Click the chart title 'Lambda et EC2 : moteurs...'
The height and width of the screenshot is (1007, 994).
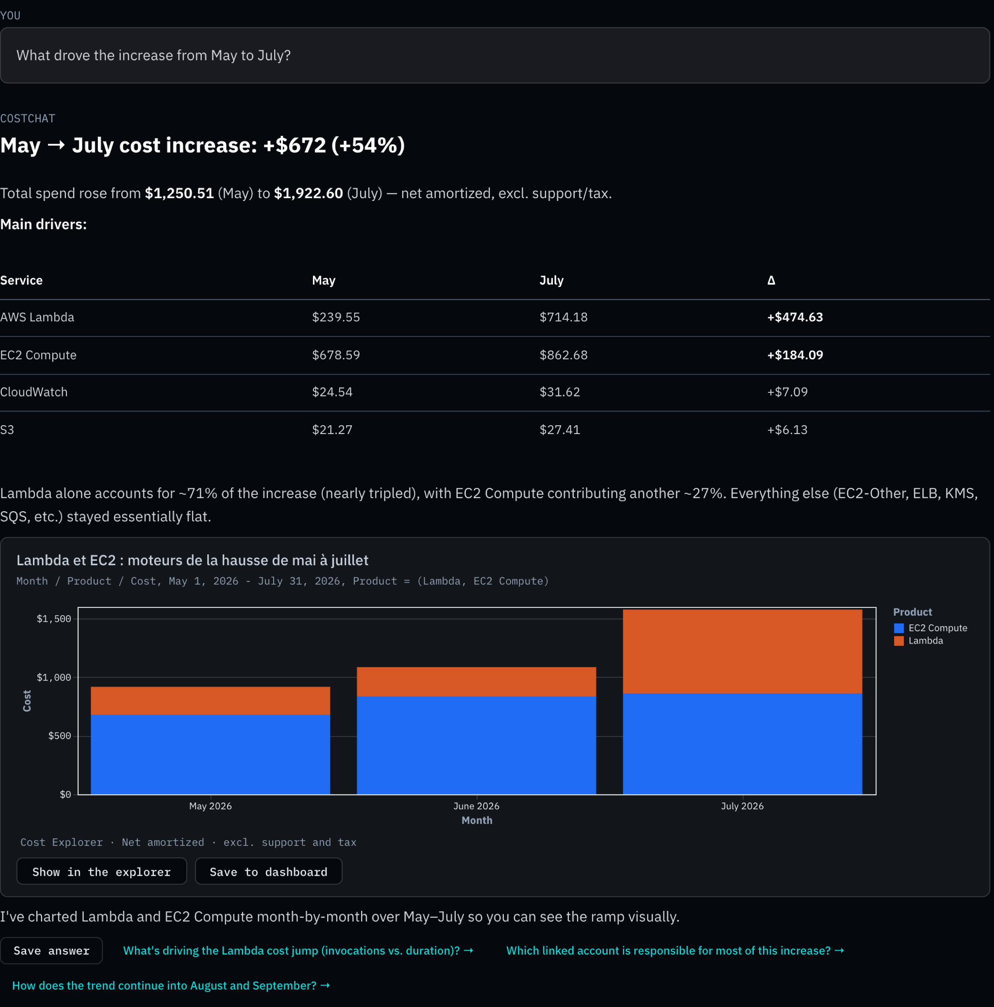[x=192, y=560]
